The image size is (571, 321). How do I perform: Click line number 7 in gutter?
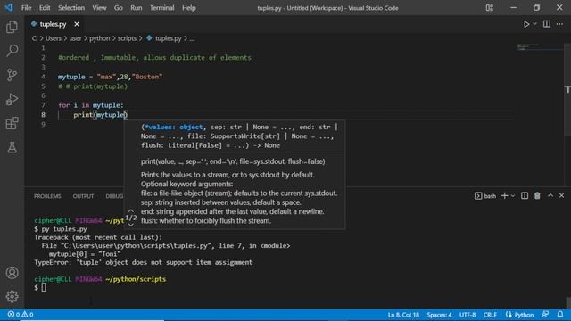click(44, 105)
